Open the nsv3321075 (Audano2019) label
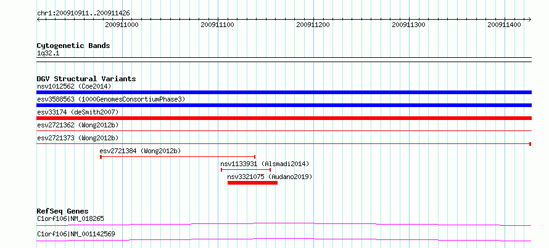549x248 pixels. pyautogui.click(x=270, y=177)
